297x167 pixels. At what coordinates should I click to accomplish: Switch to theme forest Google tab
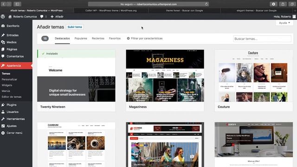pyautogui.click(x=184, y=11)
